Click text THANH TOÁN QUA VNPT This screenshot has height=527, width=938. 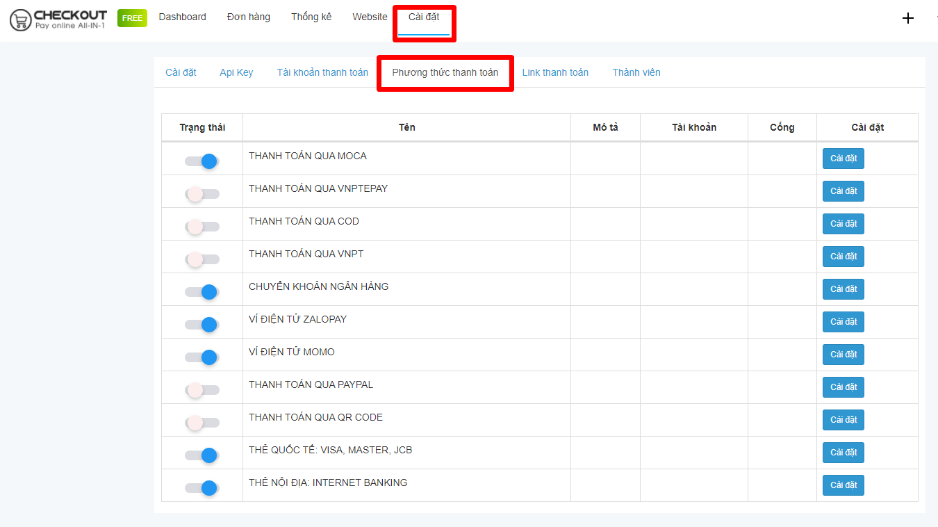coord(306,254)
